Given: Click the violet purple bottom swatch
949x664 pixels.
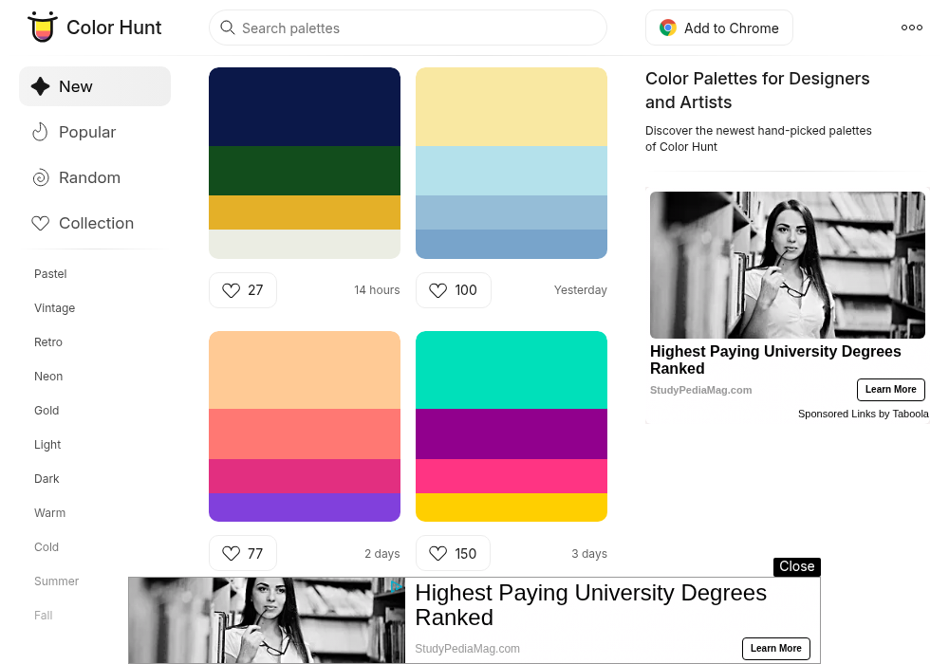Looking at the screenshot, I should 305,507.
